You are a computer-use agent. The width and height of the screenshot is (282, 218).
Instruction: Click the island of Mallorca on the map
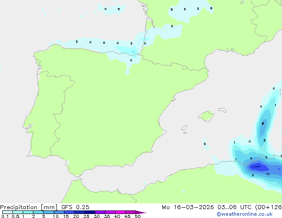(206, 116)
